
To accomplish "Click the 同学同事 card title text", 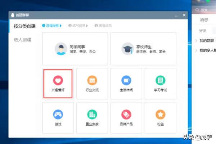I will [77, 47].
